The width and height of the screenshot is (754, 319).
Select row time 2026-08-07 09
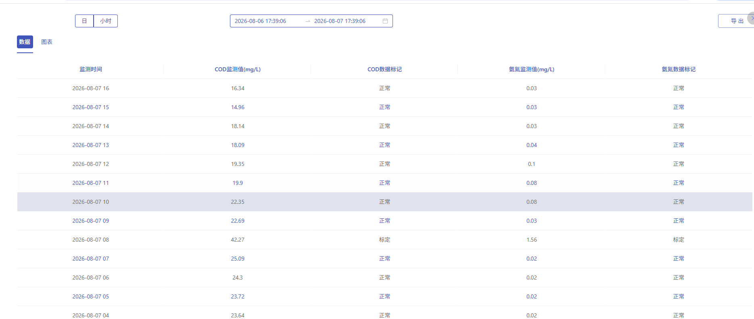coord(91,221)
